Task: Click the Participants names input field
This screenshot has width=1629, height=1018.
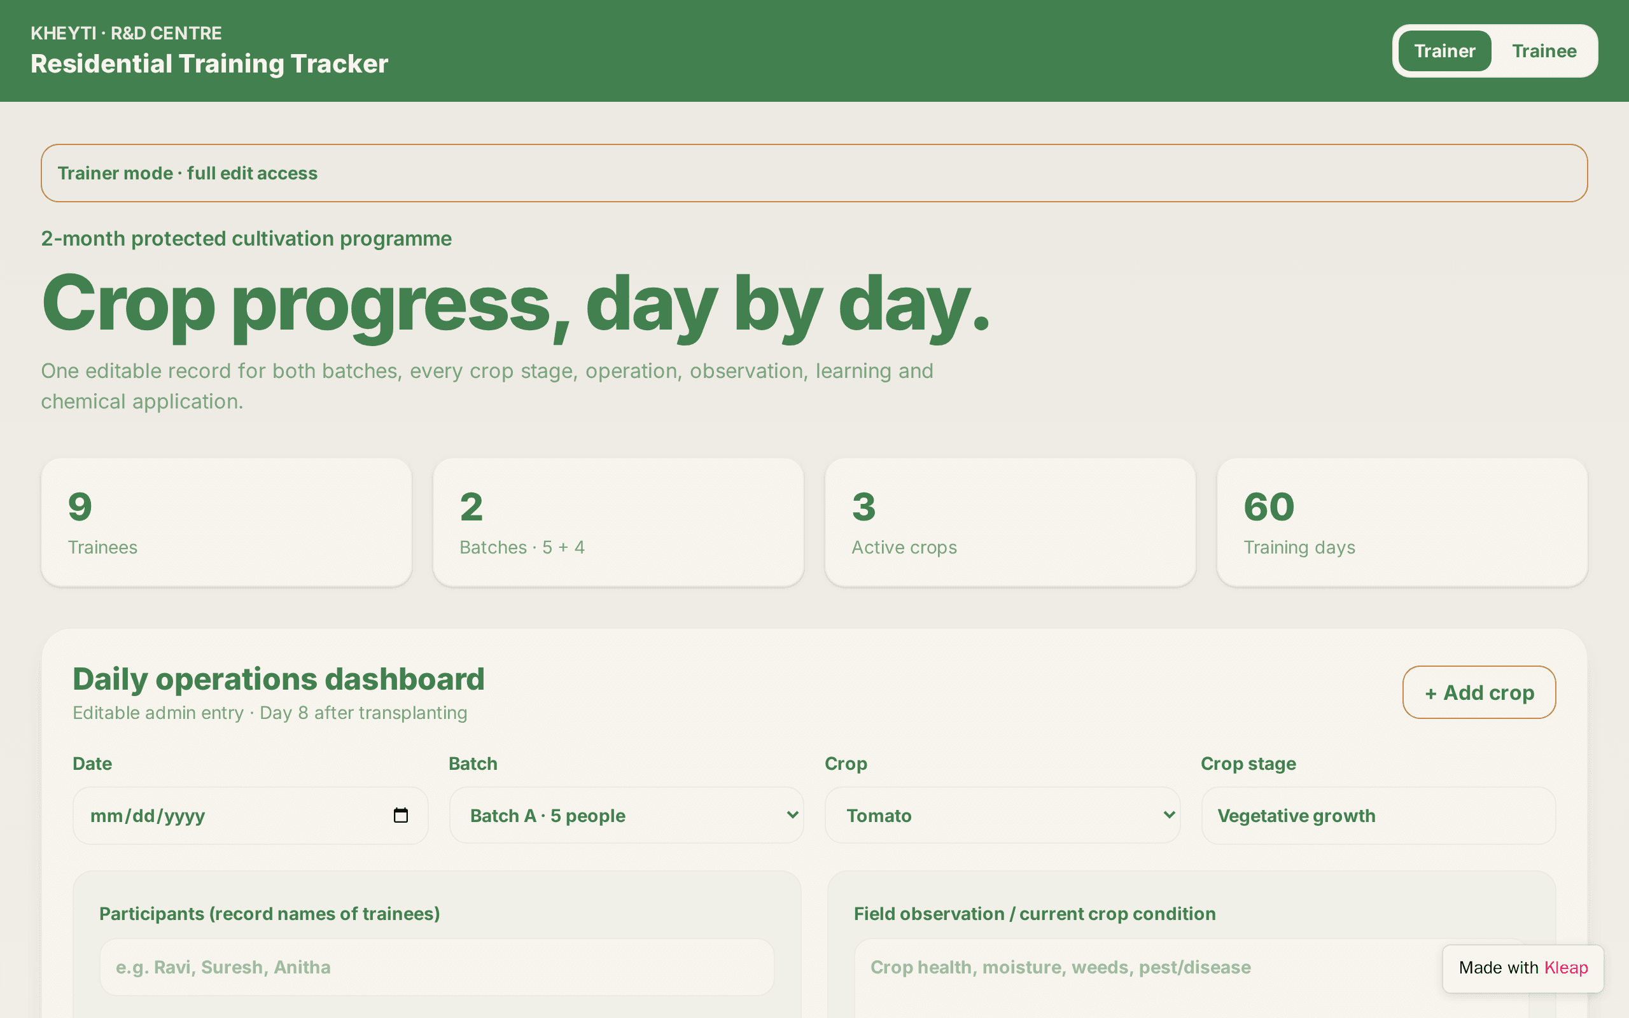Action: point(437,968)
